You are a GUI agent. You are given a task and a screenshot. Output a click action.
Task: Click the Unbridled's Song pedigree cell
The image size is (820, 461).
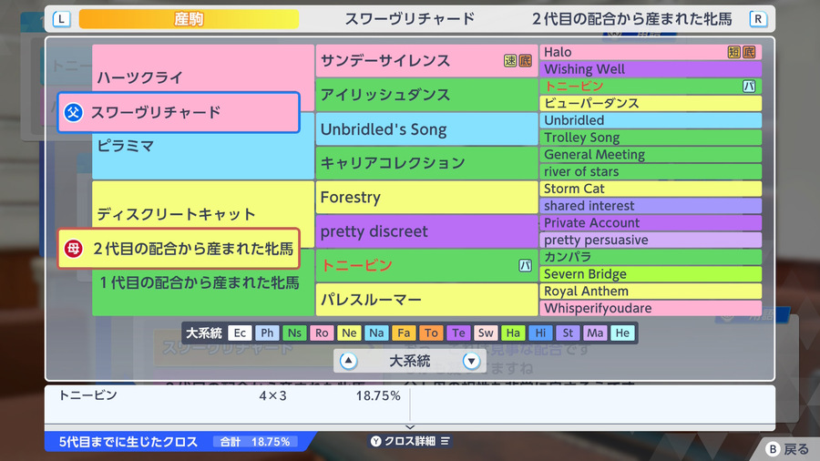[426, 129]
